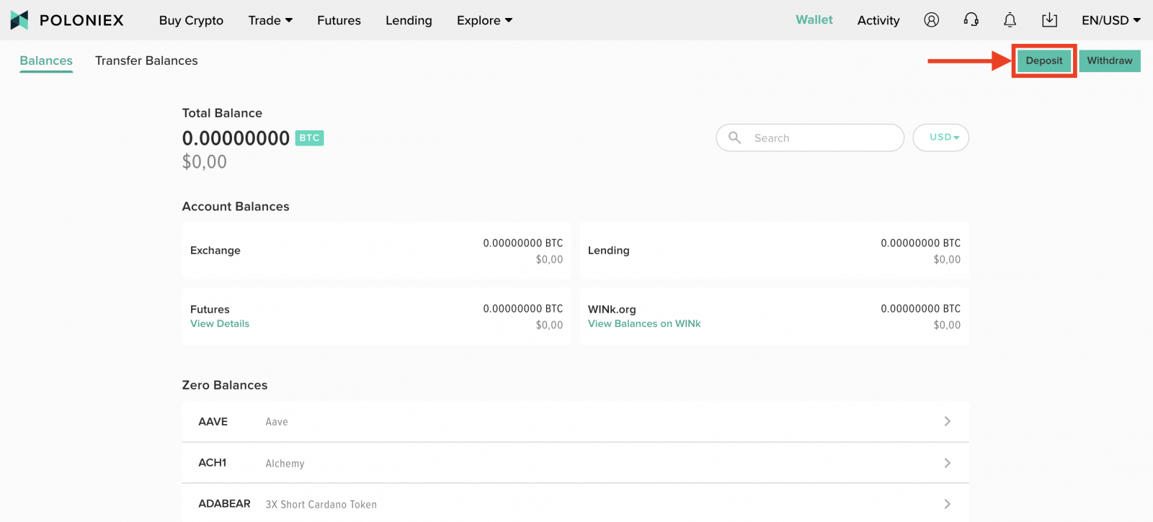1153x522 pixels.
Task: Open notifications bell icon
Action: tap(1010, 20)
